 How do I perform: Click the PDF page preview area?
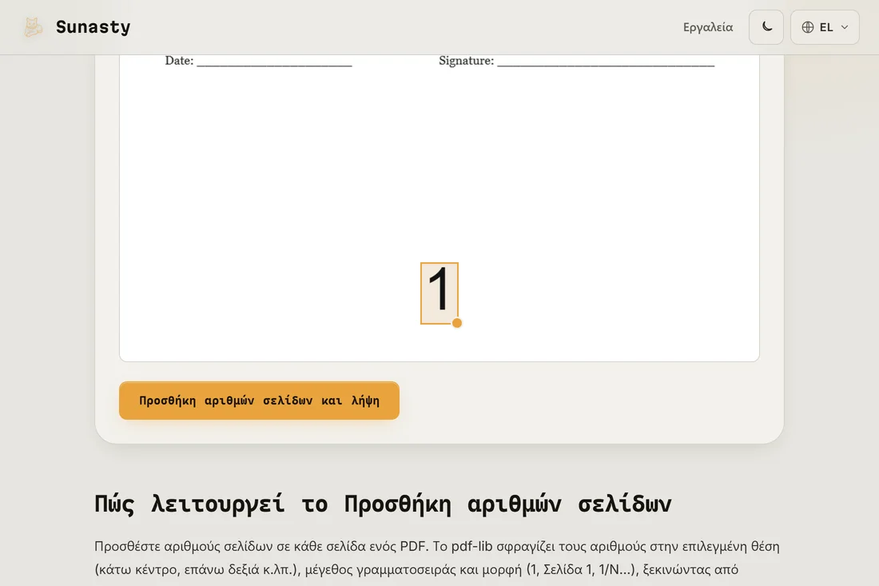click(439, 208)
